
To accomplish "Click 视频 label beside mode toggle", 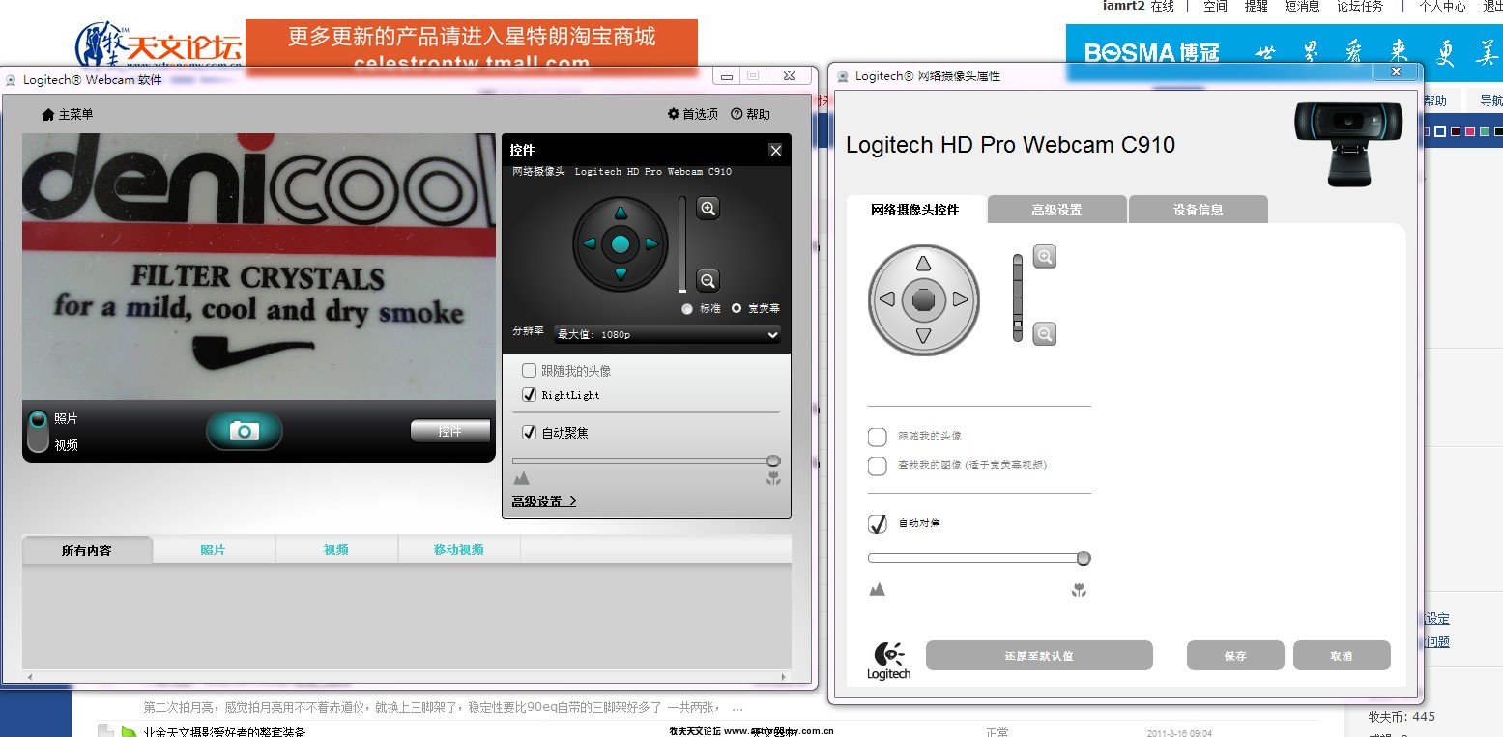I will pos(66,445).
